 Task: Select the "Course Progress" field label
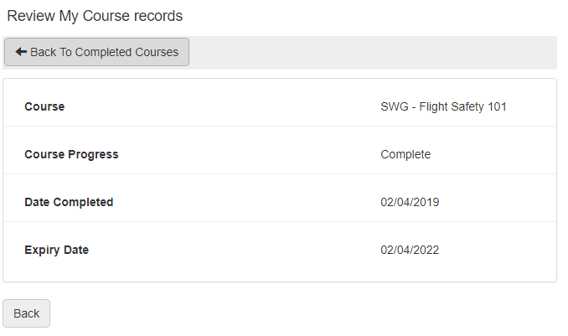(x=71, y=154)
